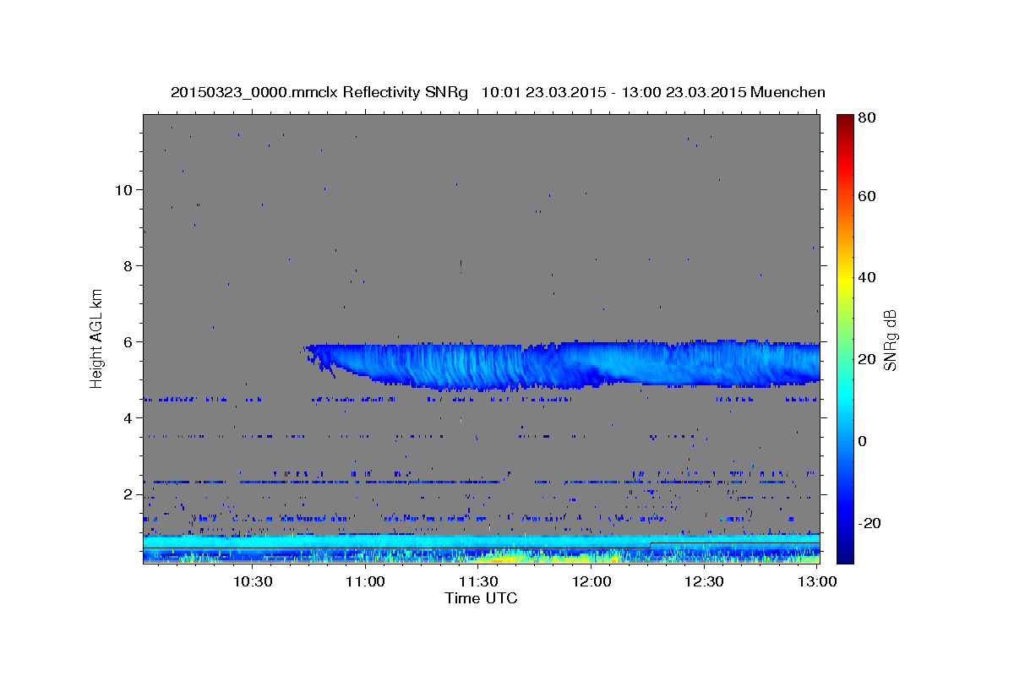Click the 13:00 time tick label

tap(816, 581)
